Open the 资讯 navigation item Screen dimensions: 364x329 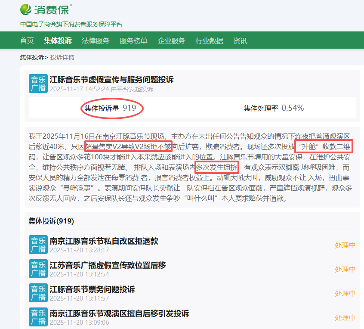pos(240,41)
